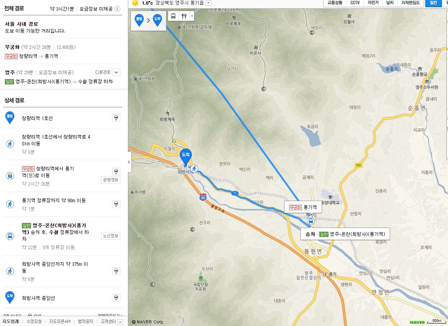Viewport: 448px width, 326px height.
Task: Open the weather location dropdown arrow
Action: (208, 3)
